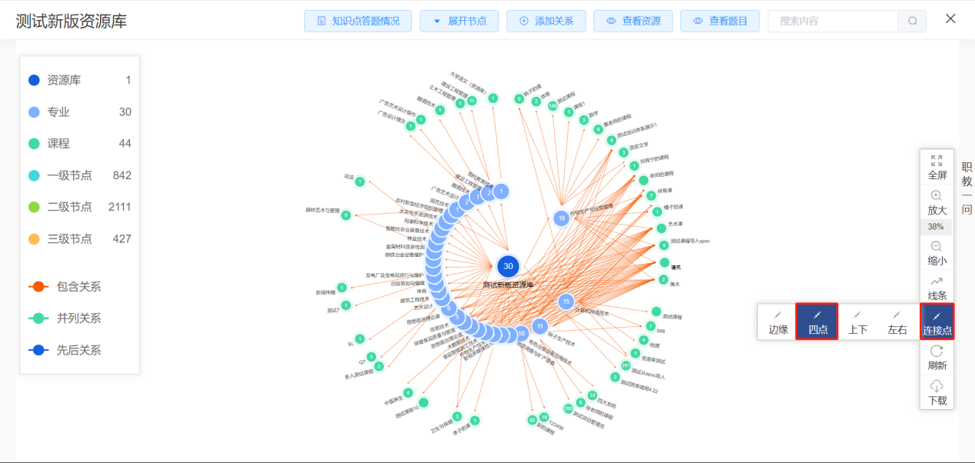Open 查看资源 resources view

pos(633,21)
